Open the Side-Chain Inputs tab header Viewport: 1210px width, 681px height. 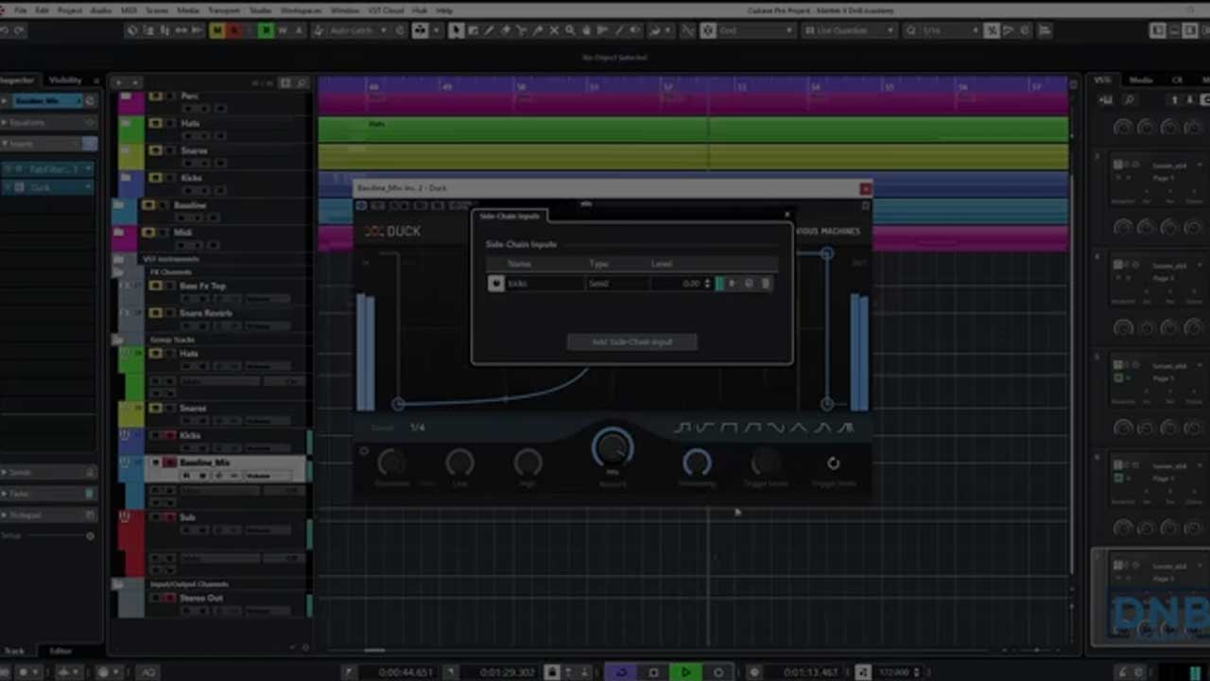pos(510,217)
